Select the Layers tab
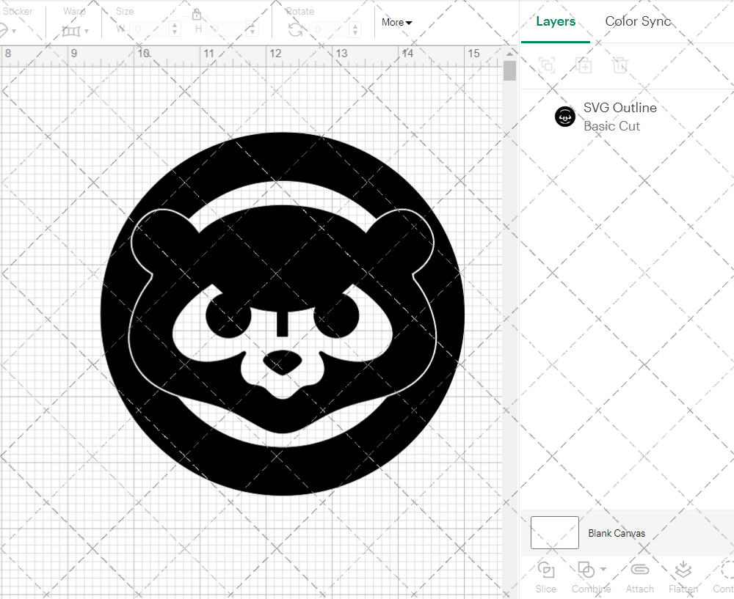 coord(556,21)
